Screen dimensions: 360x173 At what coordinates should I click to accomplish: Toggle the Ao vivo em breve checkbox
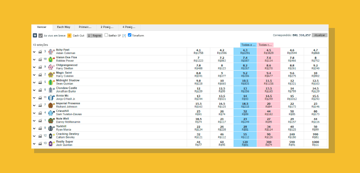pos(41,36)
